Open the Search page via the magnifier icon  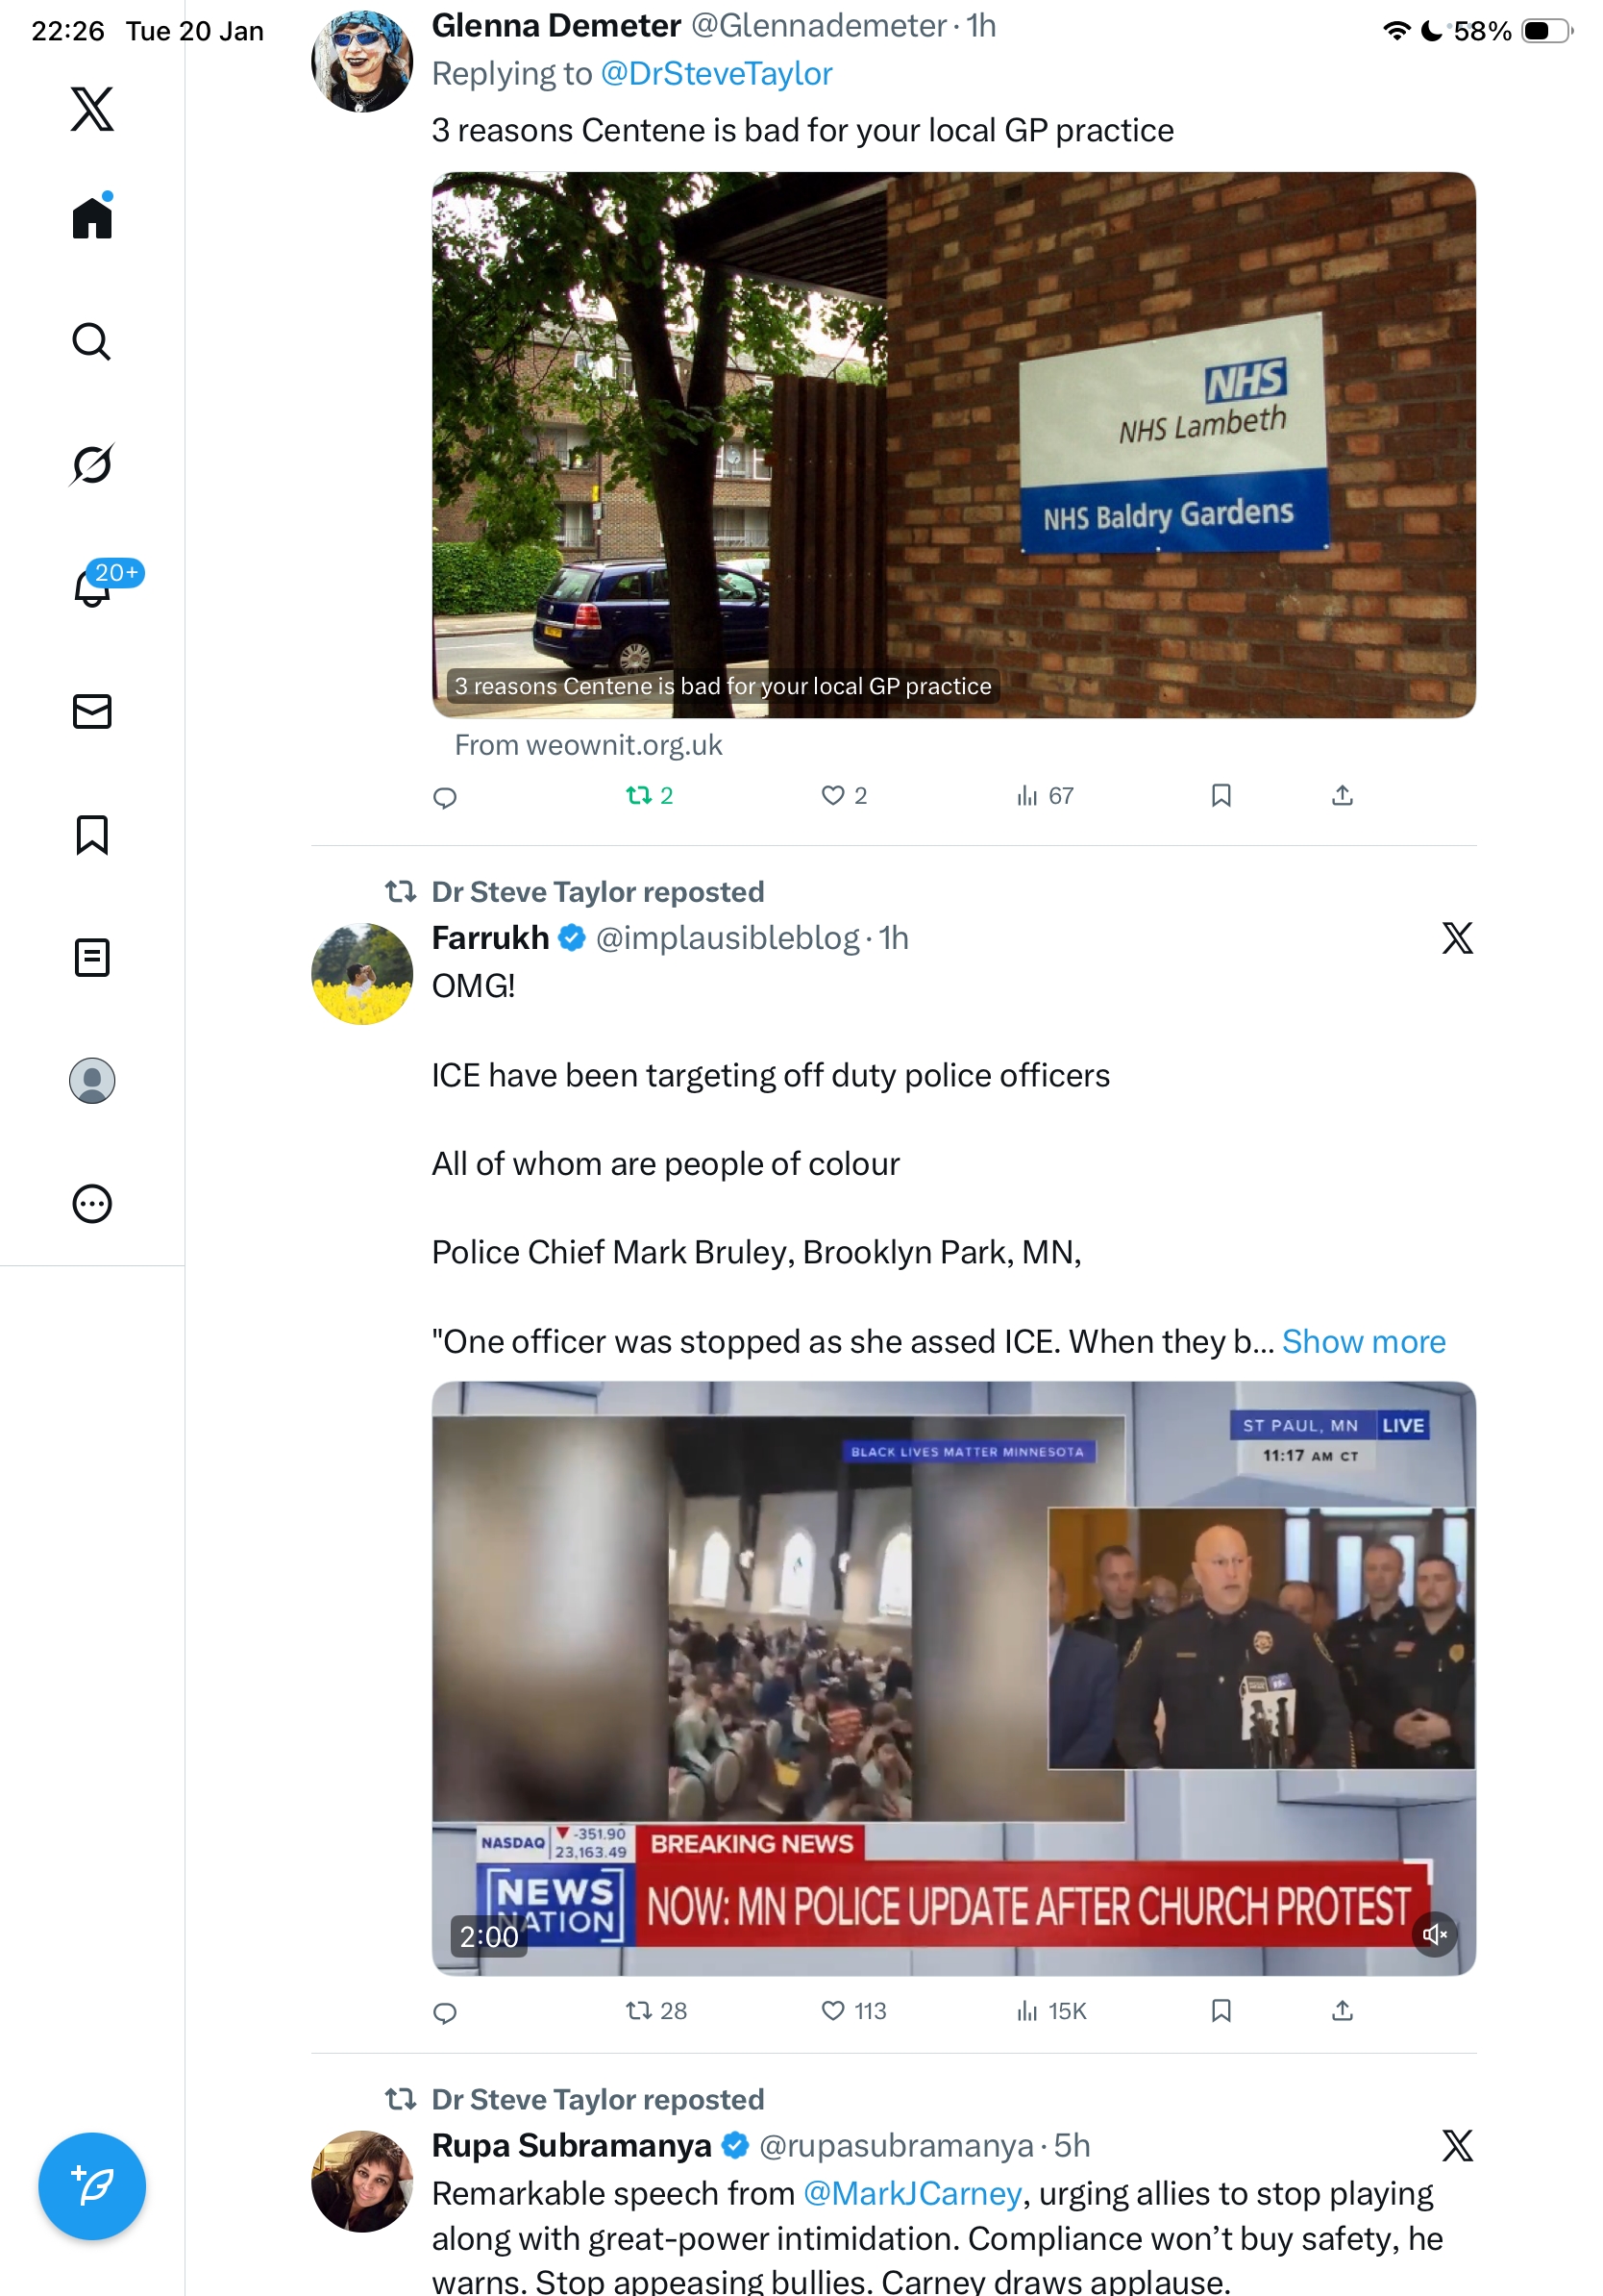(x=92, y=341)
